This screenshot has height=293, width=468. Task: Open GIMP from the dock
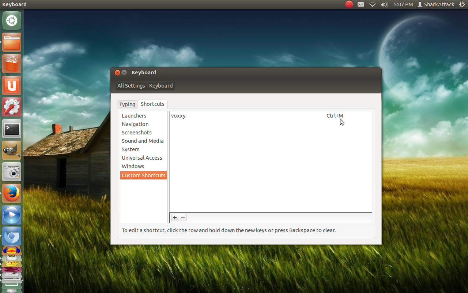click(x=12, y=150)
